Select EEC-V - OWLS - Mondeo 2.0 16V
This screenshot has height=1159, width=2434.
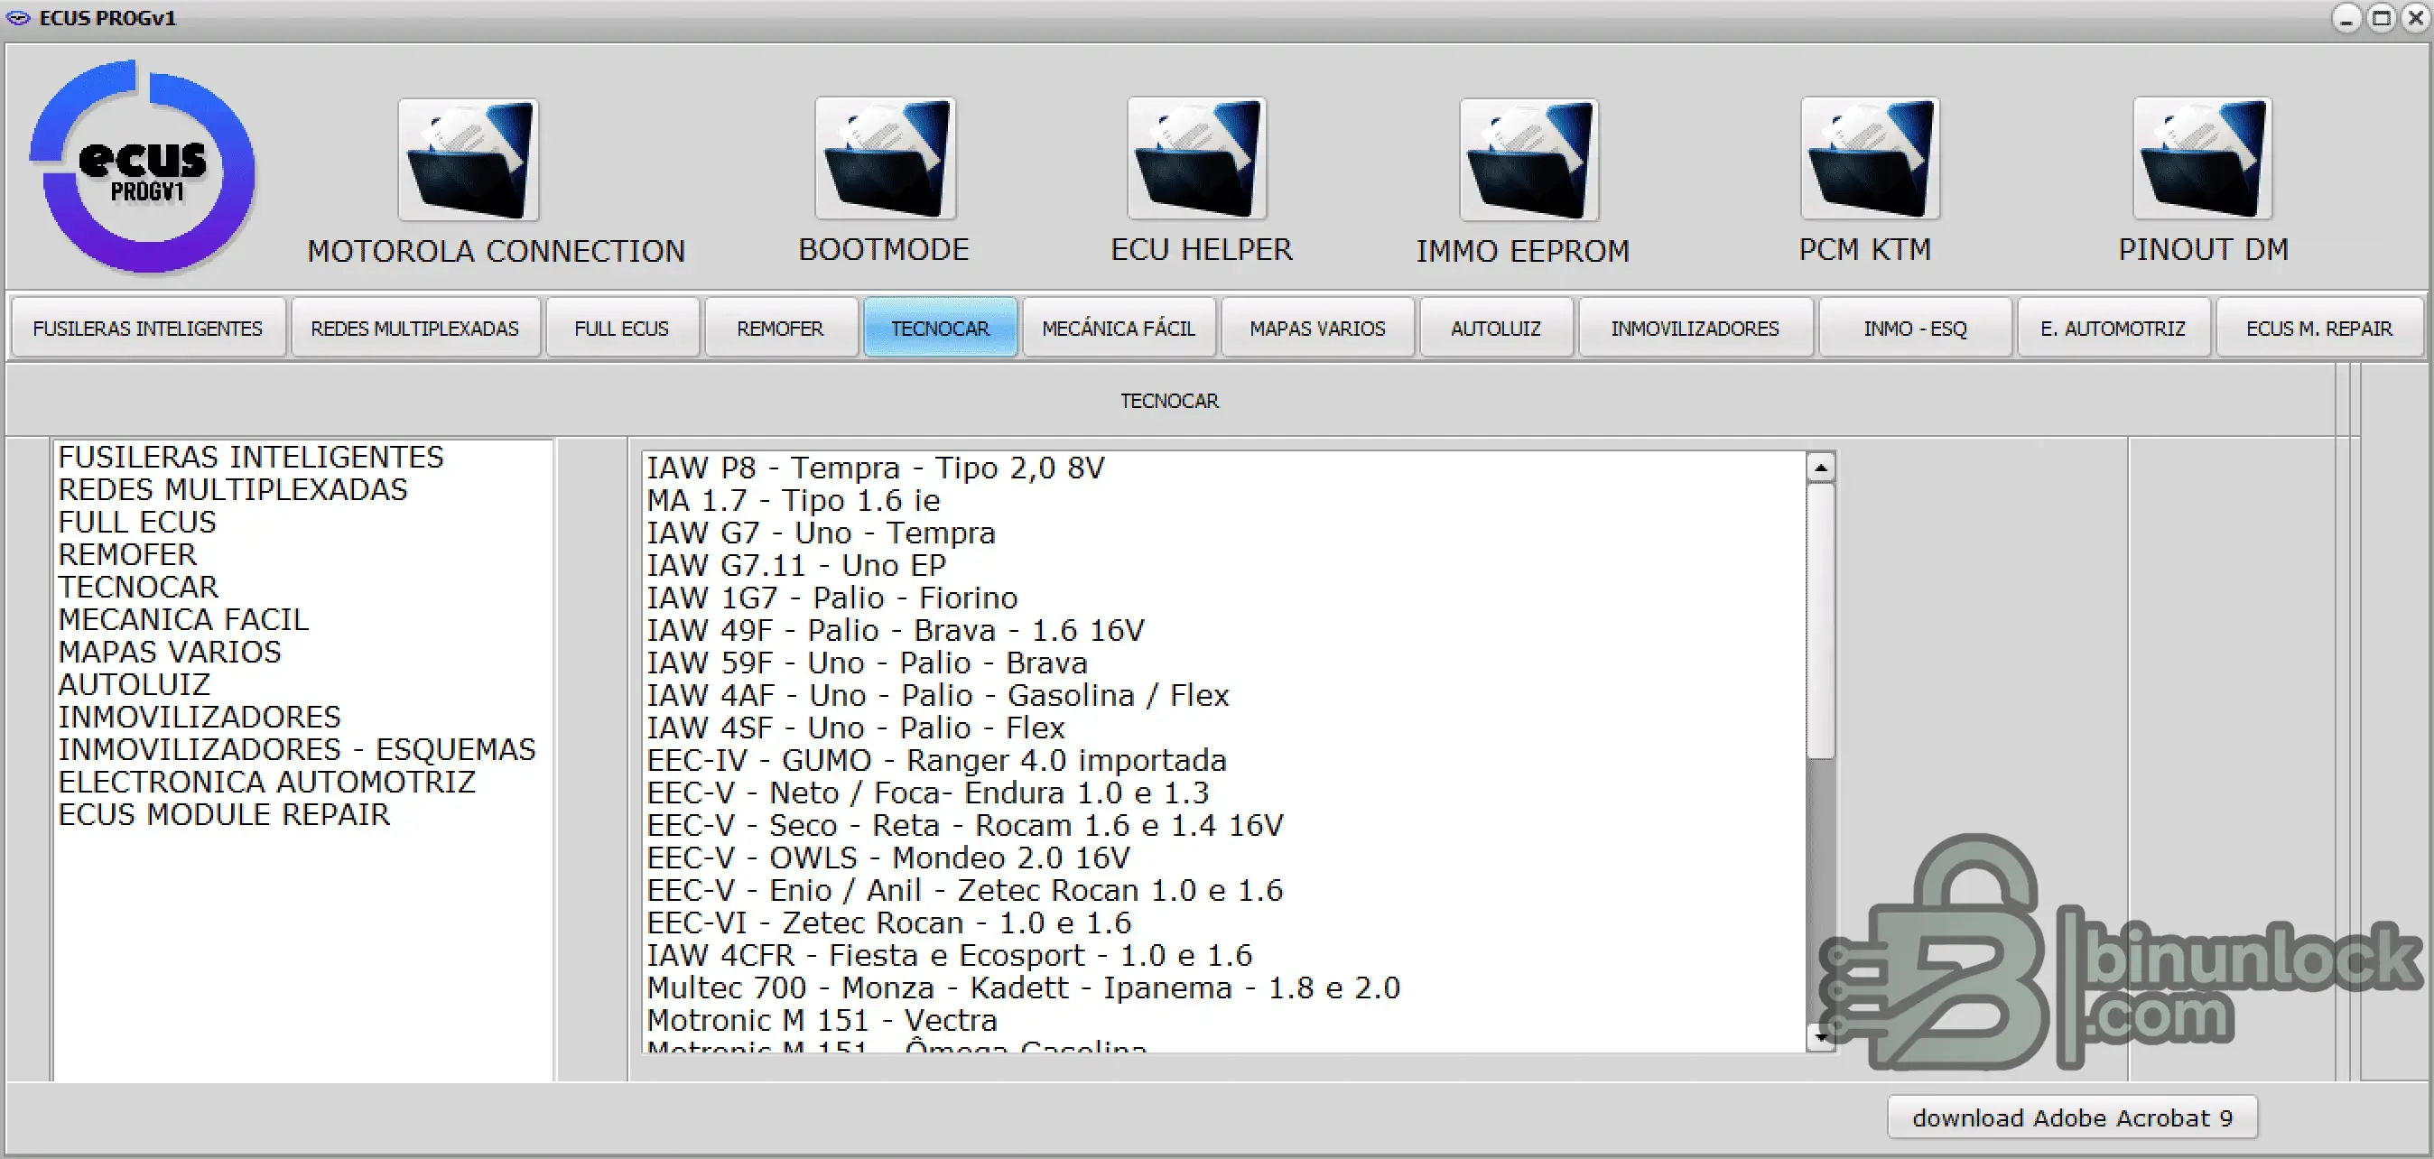coord(888,858)
